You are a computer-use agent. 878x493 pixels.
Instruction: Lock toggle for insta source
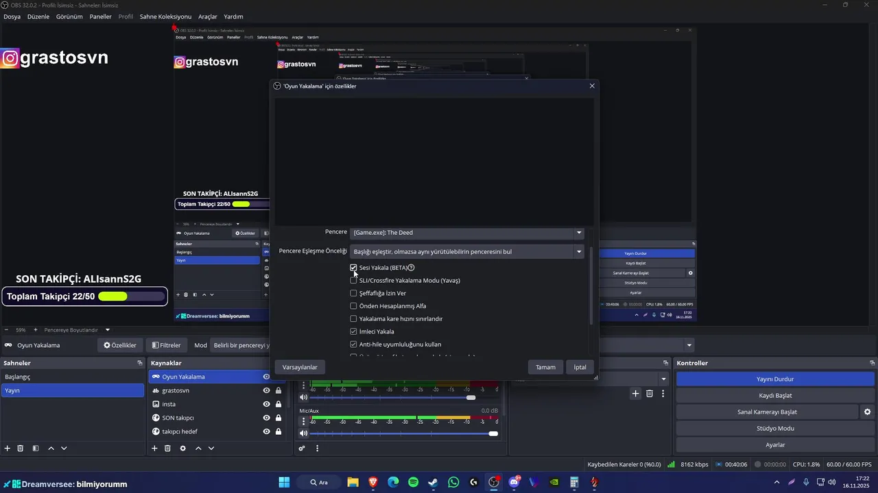click(278, 404)
